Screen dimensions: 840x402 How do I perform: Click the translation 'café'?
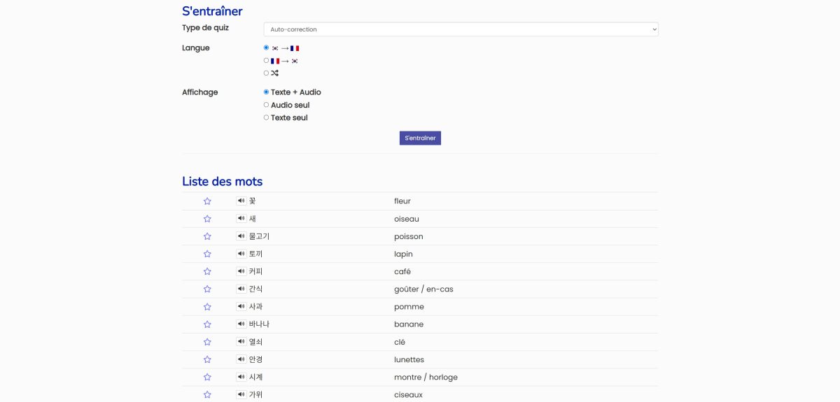[x=402, y=271]
